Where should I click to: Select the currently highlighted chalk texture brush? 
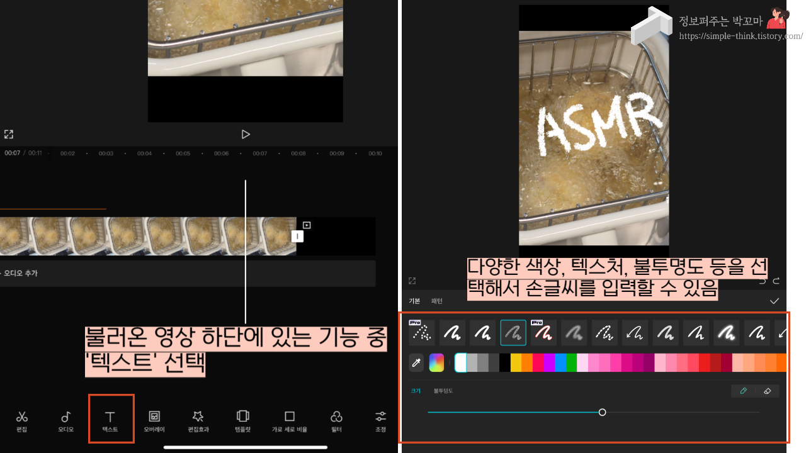513,333
